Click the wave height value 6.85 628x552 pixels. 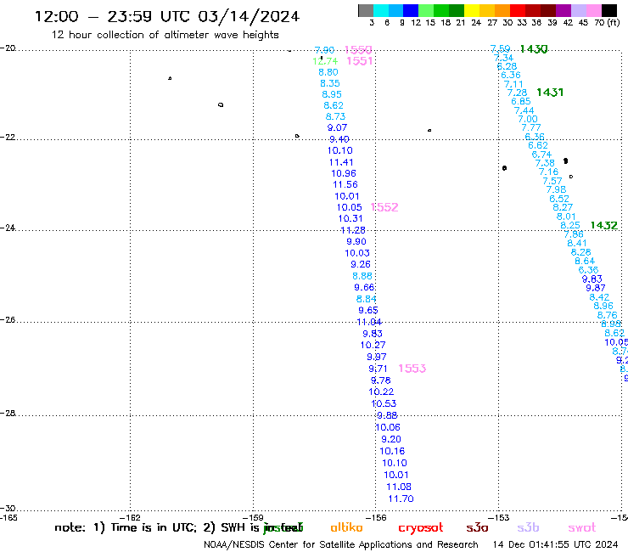[x=521, y=101]
